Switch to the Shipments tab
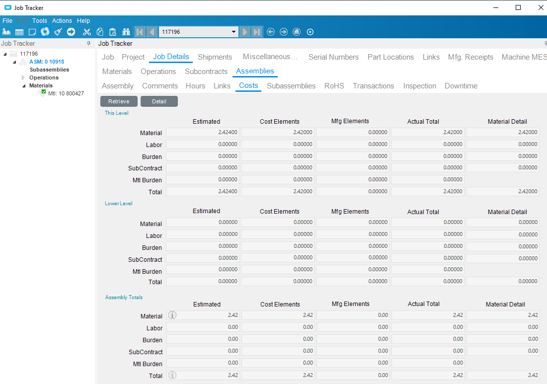The image size is (547, 384). (x=215, y=57)
